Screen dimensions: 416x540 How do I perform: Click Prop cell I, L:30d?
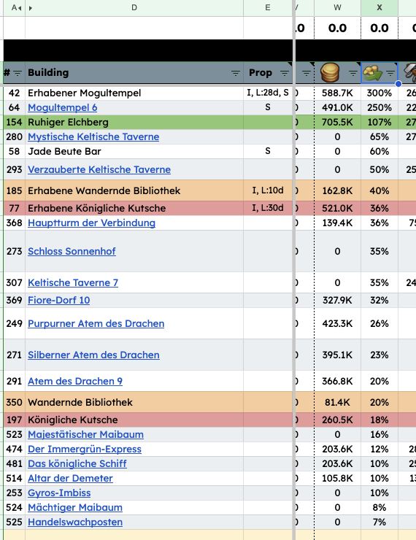click(268, 208)
